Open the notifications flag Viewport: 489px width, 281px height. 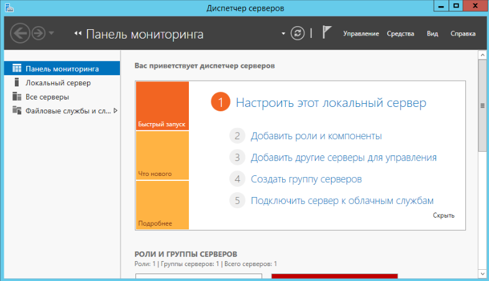coord(326,32)
